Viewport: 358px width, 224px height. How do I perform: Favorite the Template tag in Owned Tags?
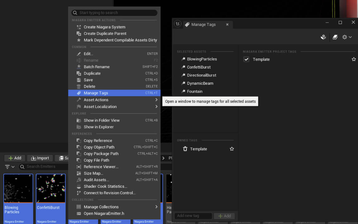click(232, 149)
